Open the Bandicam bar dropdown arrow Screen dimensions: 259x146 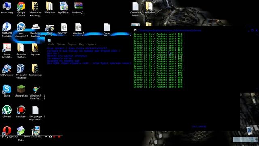coord(46,137)
